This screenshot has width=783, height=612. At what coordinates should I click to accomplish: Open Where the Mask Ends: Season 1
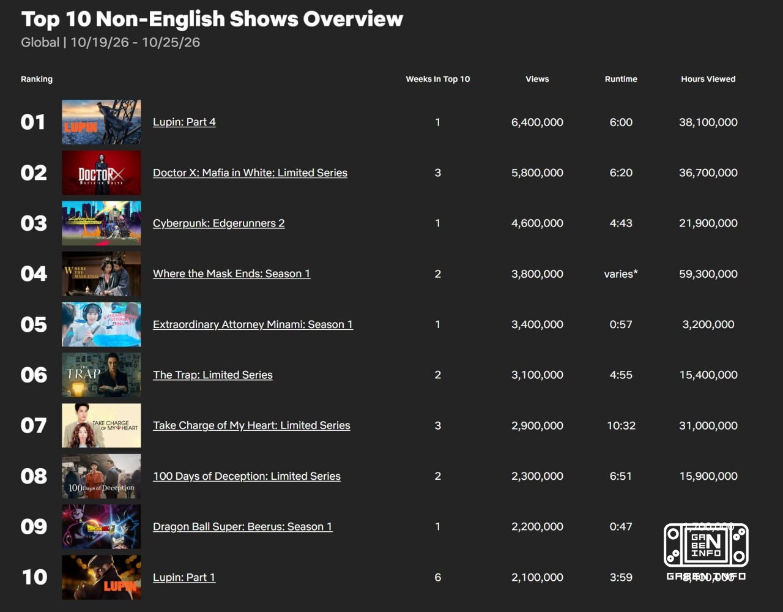(232, 274)
